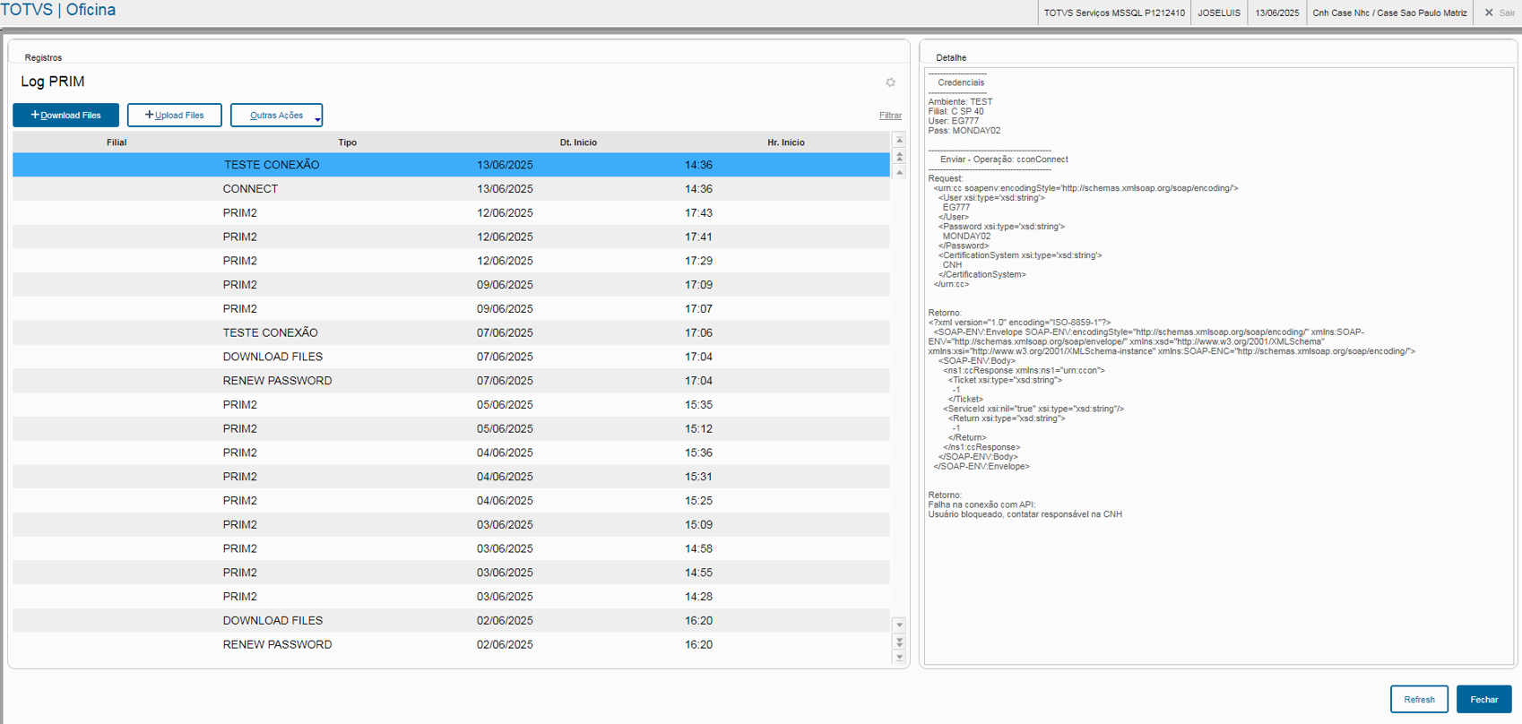The height and width of the screenshot is (724, 1522).
Task: Select the PRIM2 row at 15:35
Action: (451, 405)
